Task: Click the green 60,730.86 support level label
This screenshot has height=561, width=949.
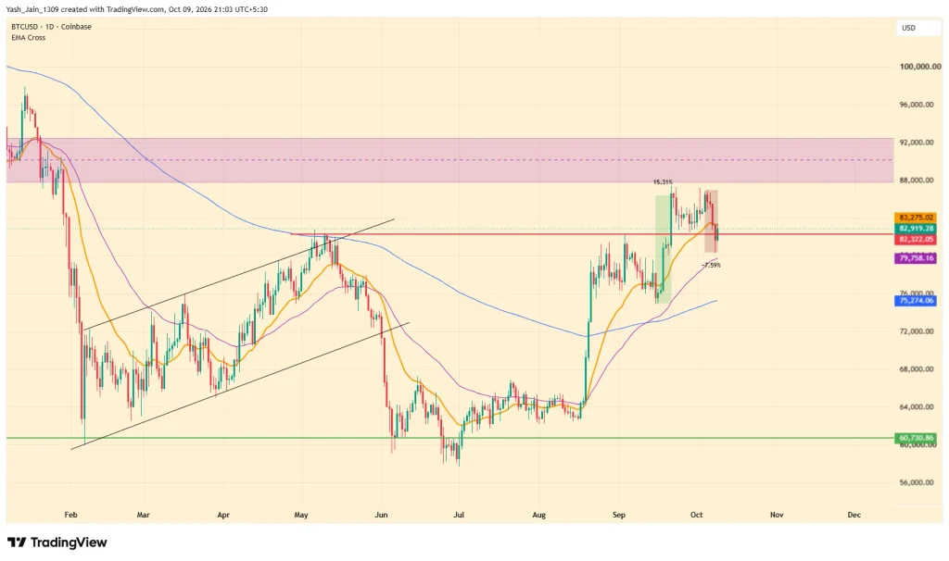Action: coord(917,438)
